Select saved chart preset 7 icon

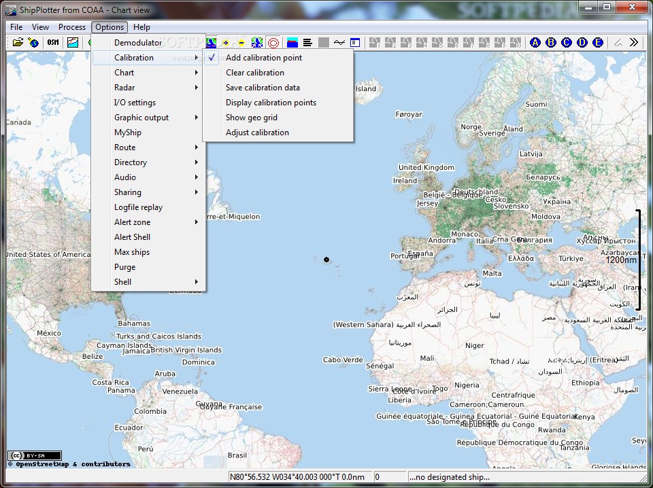coord(469,42)
